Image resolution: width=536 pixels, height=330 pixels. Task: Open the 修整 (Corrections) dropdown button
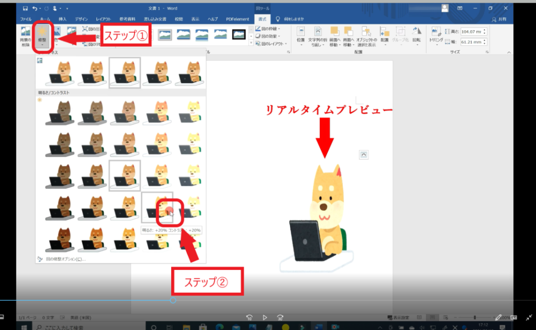[41, 36]
